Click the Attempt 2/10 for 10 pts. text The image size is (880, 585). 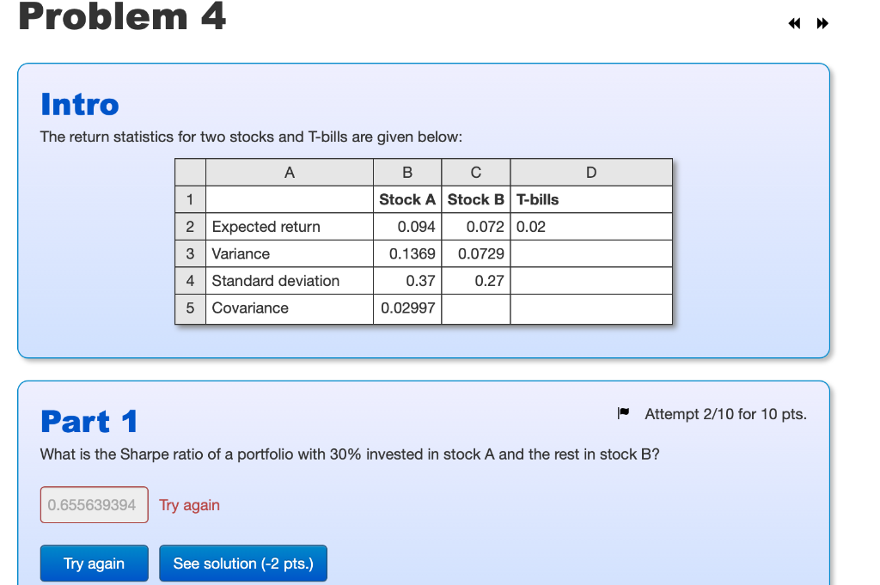(726, 414)
